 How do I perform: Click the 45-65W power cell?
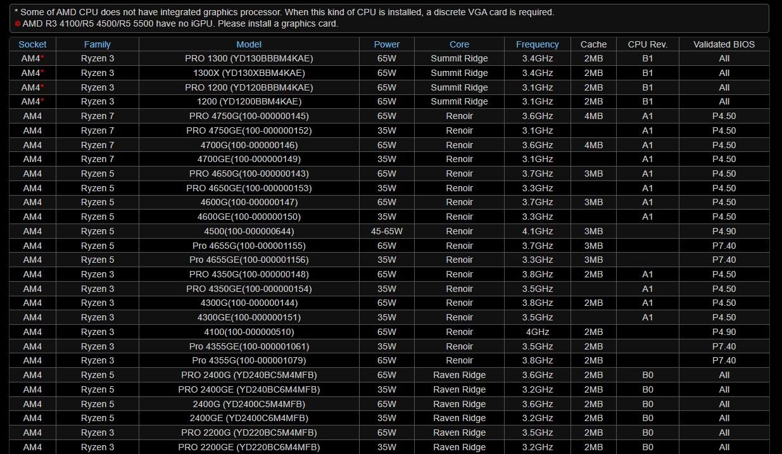(x=386, y=231)
